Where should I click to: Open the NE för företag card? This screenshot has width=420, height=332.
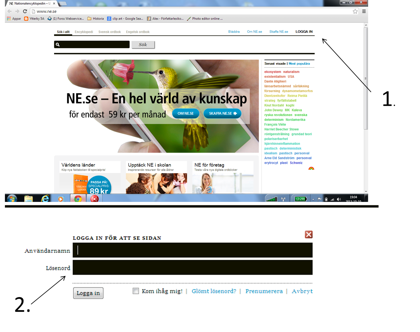coord(223,177)
